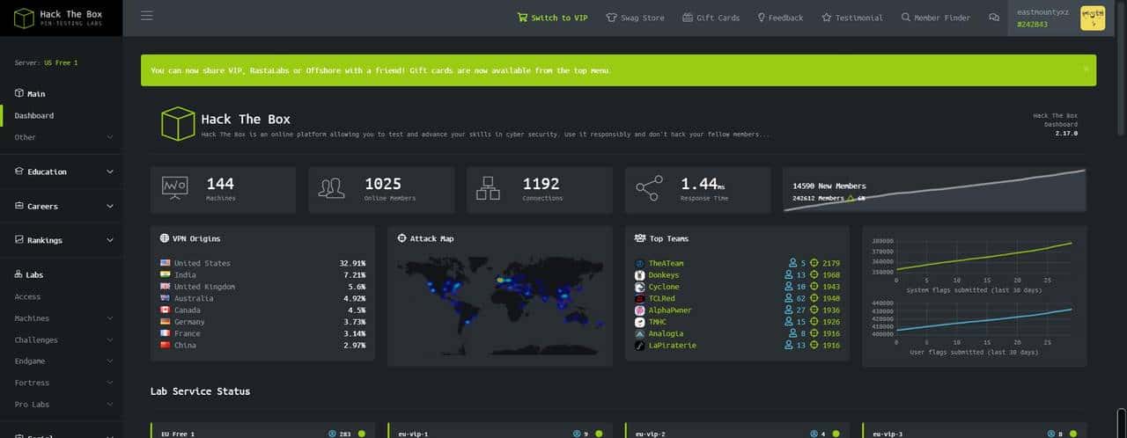Open Dashboard in the sidebar
Image resolution: width=1127 pixels, height=438 pixels.
[34, 115]
